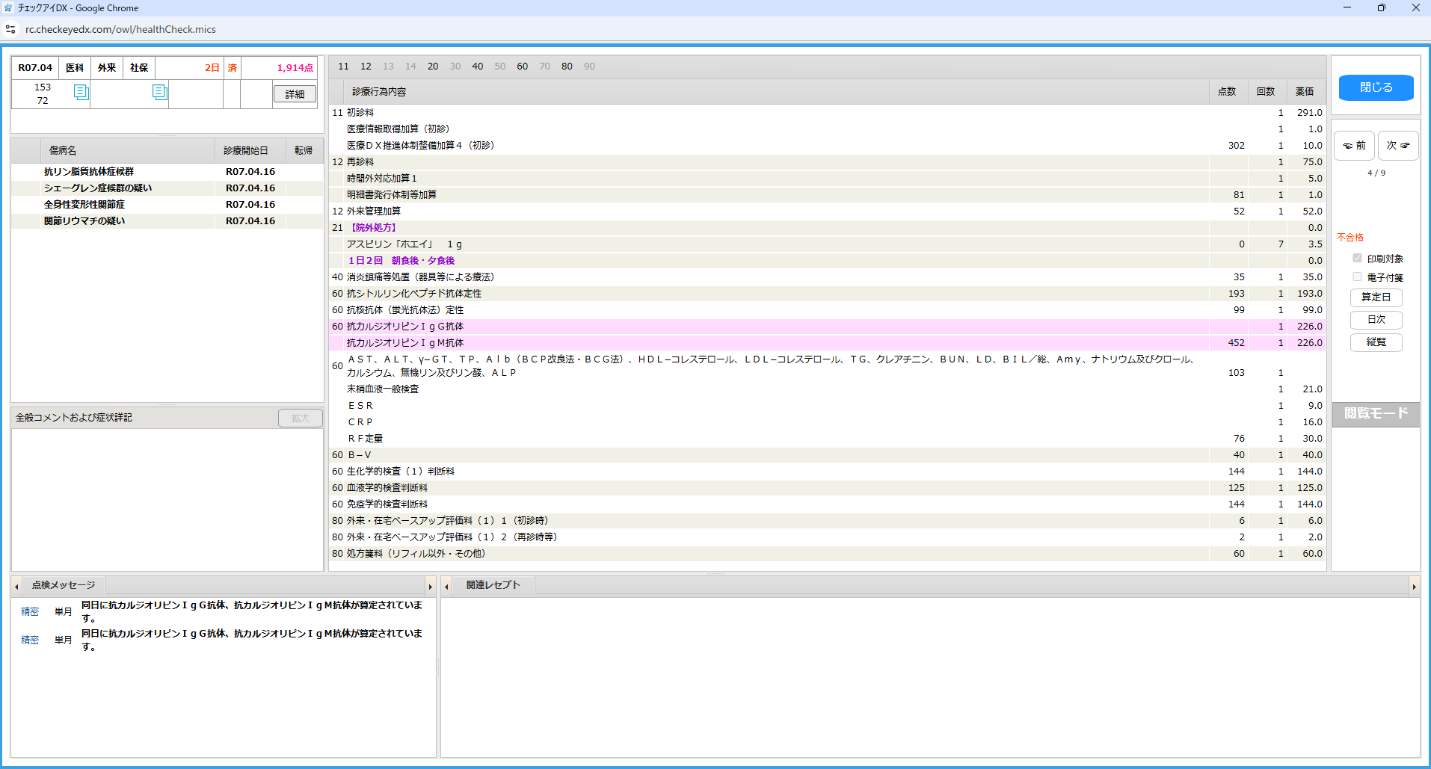Select the 末梢血液一般検査 row
1431x769 pixels.
[828, 389]
